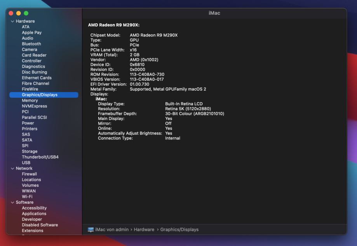357x246 pixels.
Task: Select Thunderbolt/USB4 in sidebar
Action: click(x=40, y=157)
